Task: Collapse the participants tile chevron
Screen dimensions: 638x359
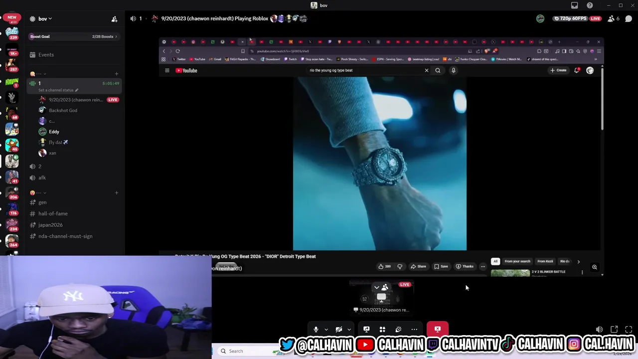Action: click(376, 288)
